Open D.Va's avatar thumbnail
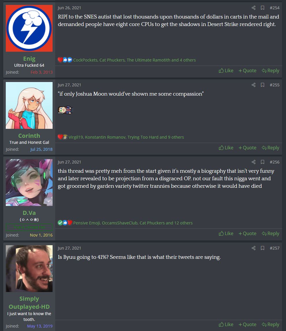Viewport: 286px width, 331px height. [x=29, y=183]
